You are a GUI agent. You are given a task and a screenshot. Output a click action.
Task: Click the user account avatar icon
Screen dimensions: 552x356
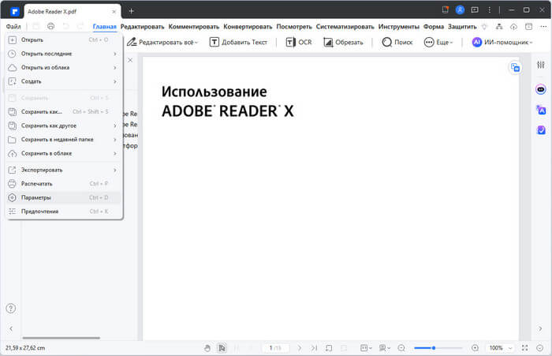(460, 10)
